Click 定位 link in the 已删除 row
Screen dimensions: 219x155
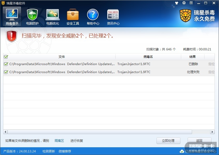211,64
